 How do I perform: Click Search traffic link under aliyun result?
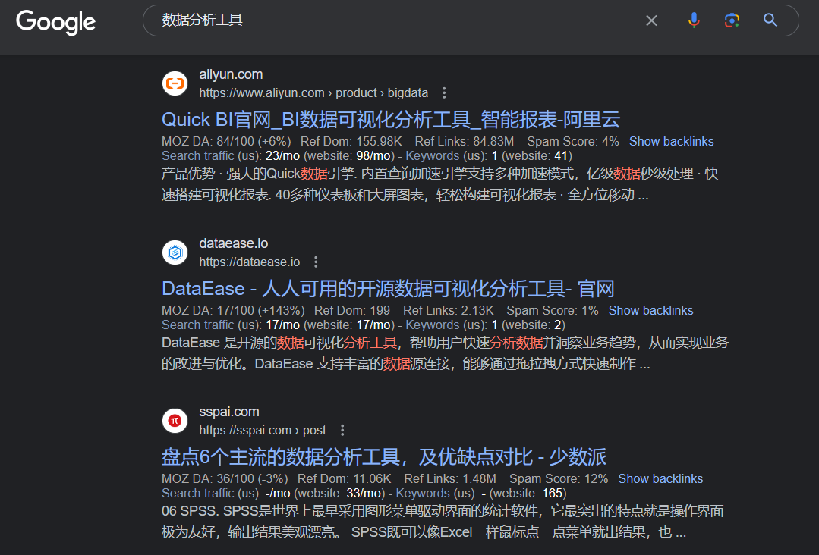pyautogui.click(x=197, y=156)
